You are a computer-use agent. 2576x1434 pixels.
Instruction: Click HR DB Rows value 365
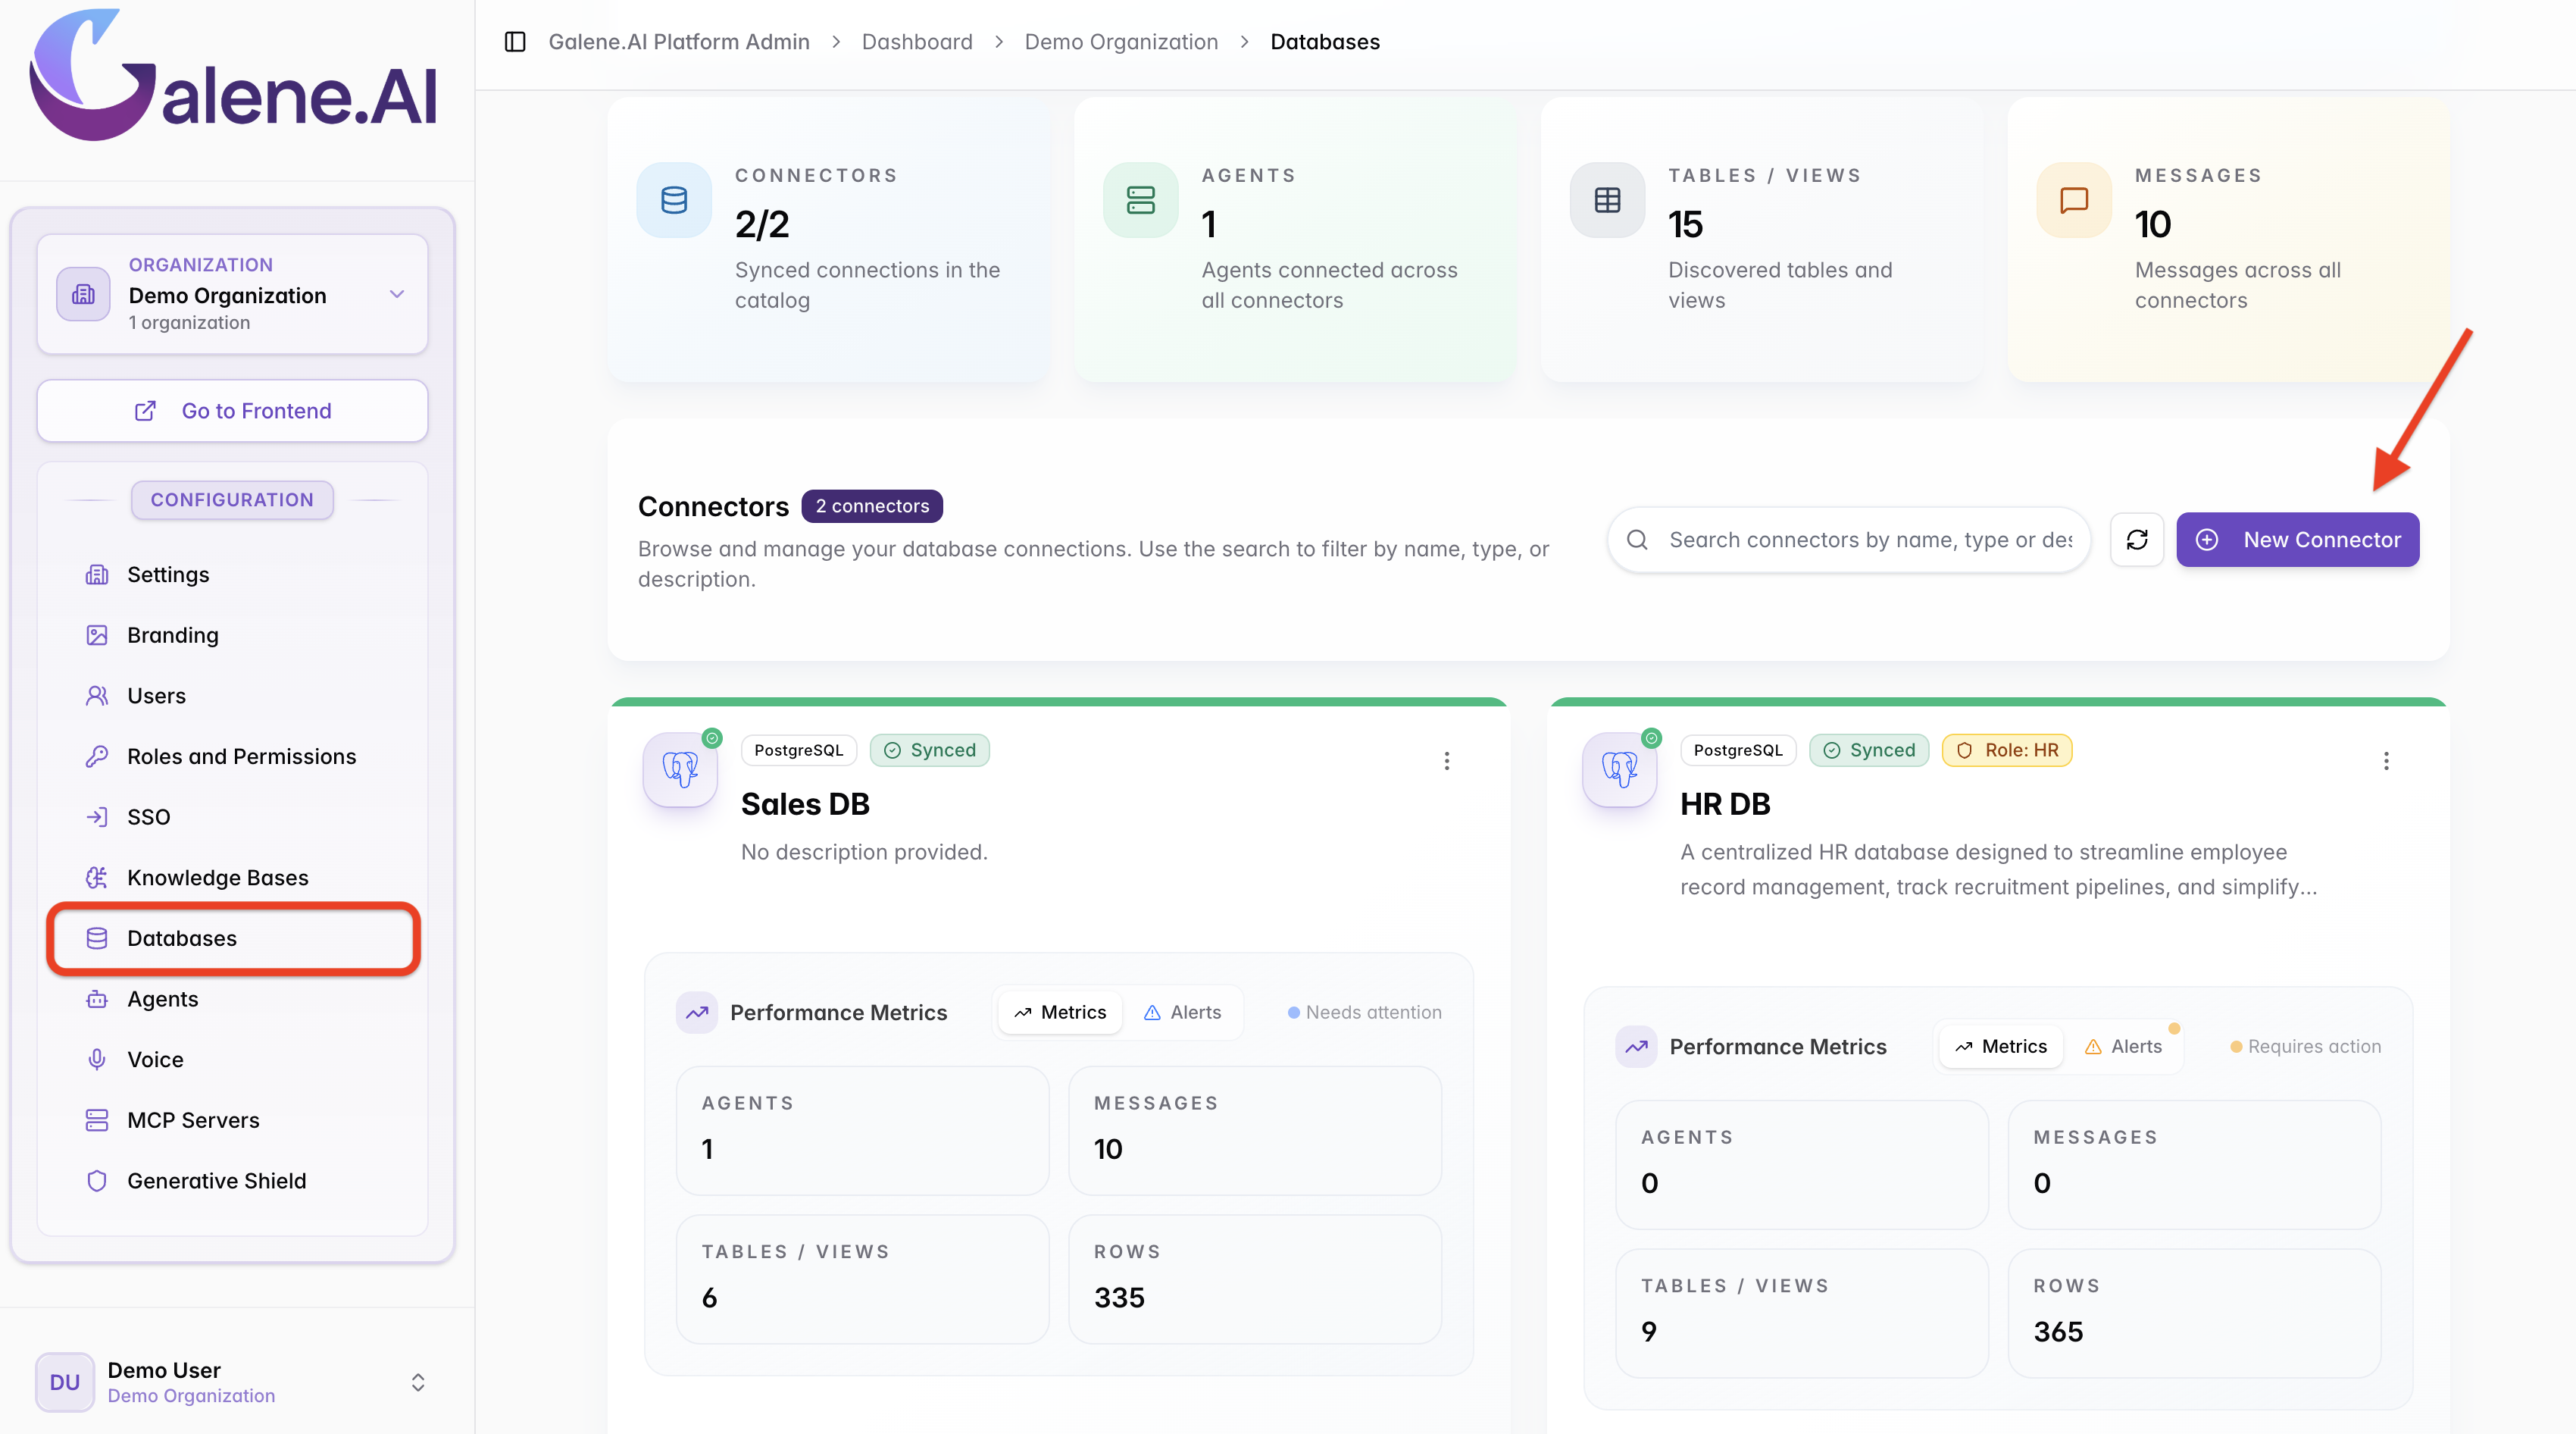(2058, 1332)
